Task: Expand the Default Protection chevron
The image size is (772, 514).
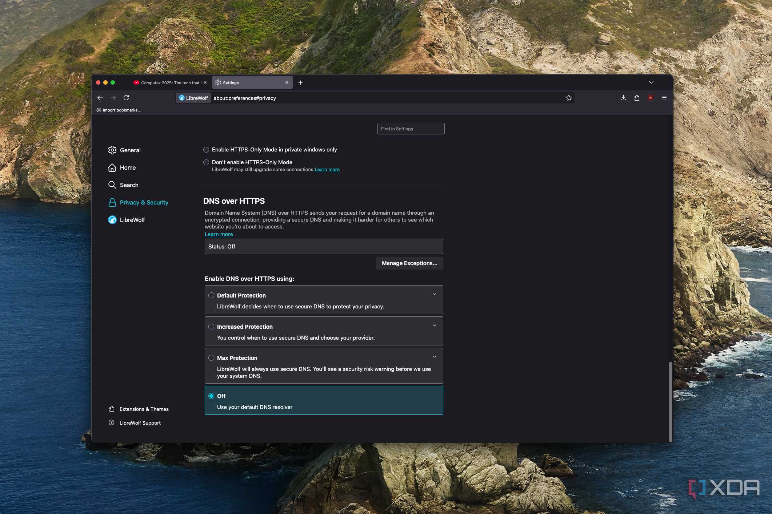Action: point(435,294)
